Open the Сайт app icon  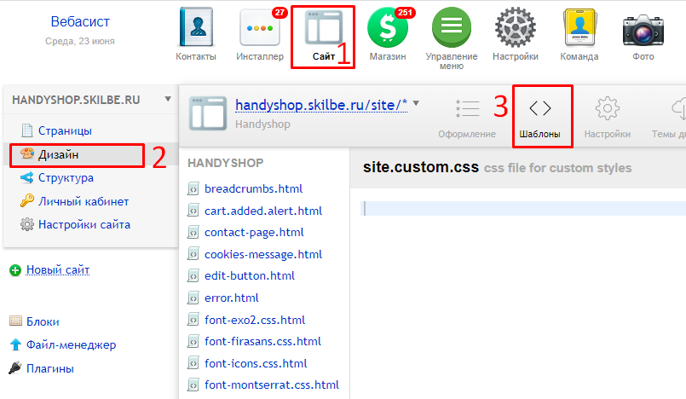click(323, 32)
